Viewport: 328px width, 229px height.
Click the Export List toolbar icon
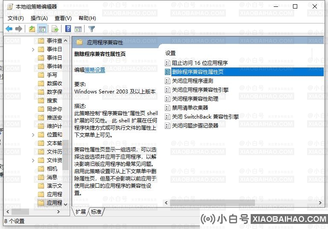(55, 29)
